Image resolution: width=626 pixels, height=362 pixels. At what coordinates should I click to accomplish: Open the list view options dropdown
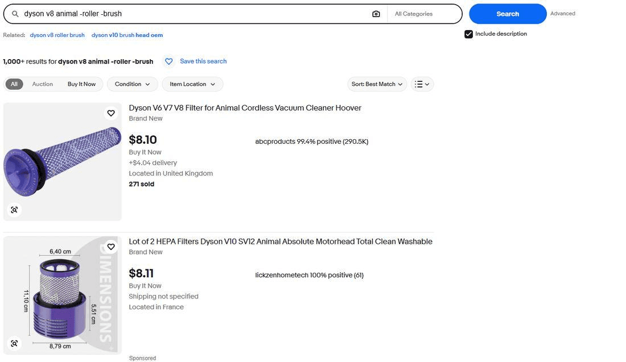(x=422, y=84)
